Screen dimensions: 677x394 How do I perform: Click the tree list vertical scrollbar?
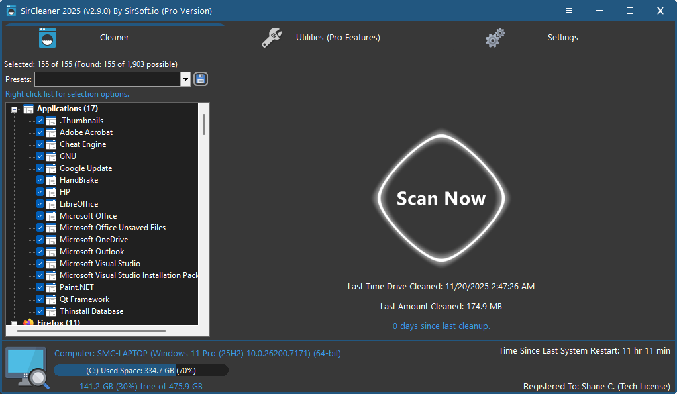pos(204,124)
